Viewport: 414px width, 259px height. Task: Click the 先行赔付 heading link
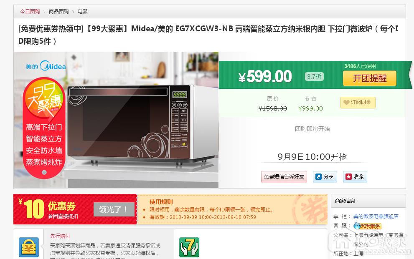click(x=60, y=236)
